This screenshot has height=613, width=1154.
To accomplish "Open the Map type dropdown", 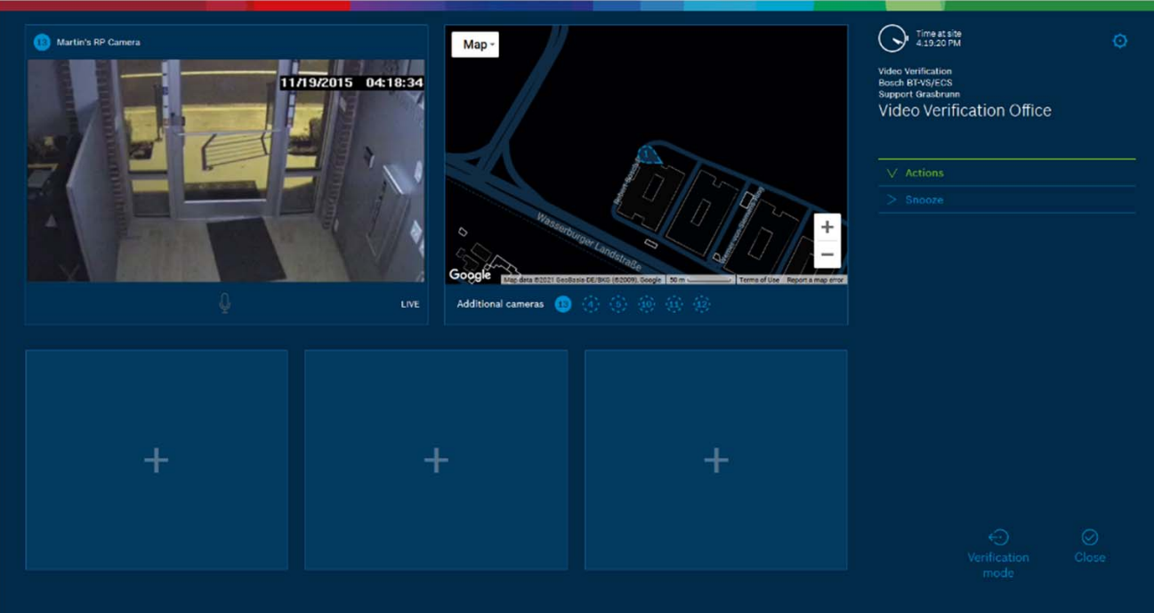I will tap(475, 44).
